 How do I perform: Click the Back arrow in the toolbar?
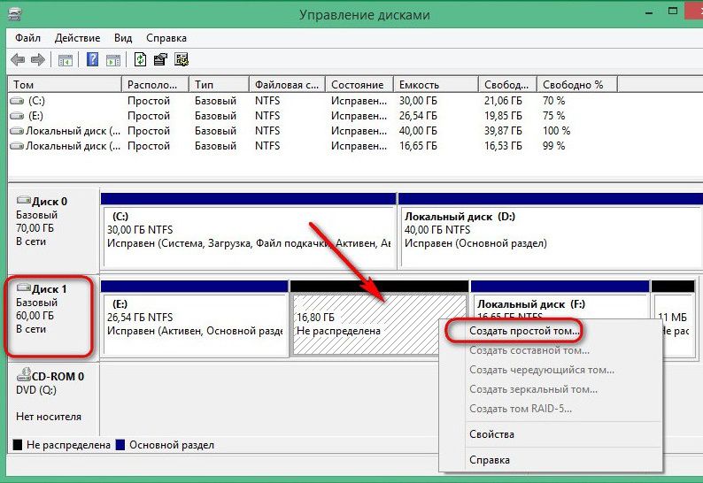click(18, 60)
